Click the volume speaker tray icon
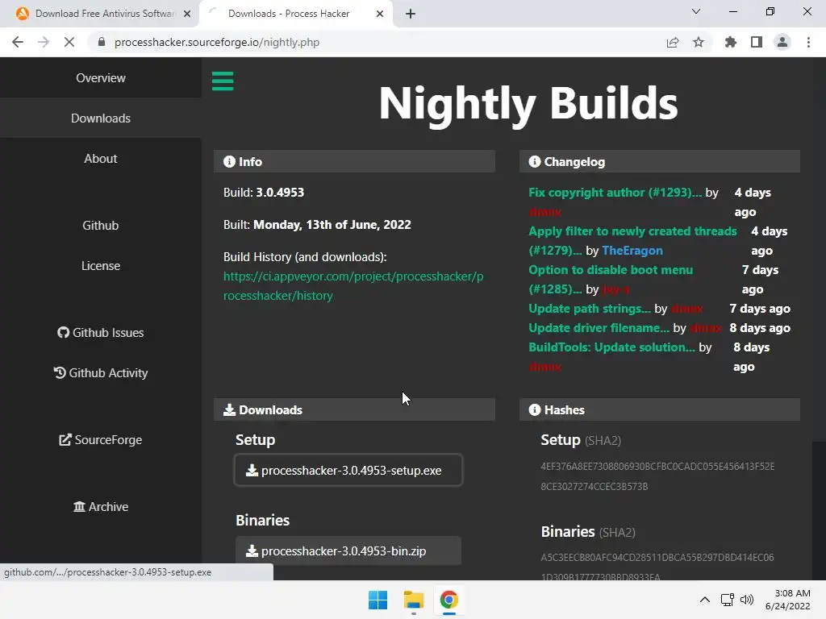Screen dimensions: 826x619 click(747, 600)
